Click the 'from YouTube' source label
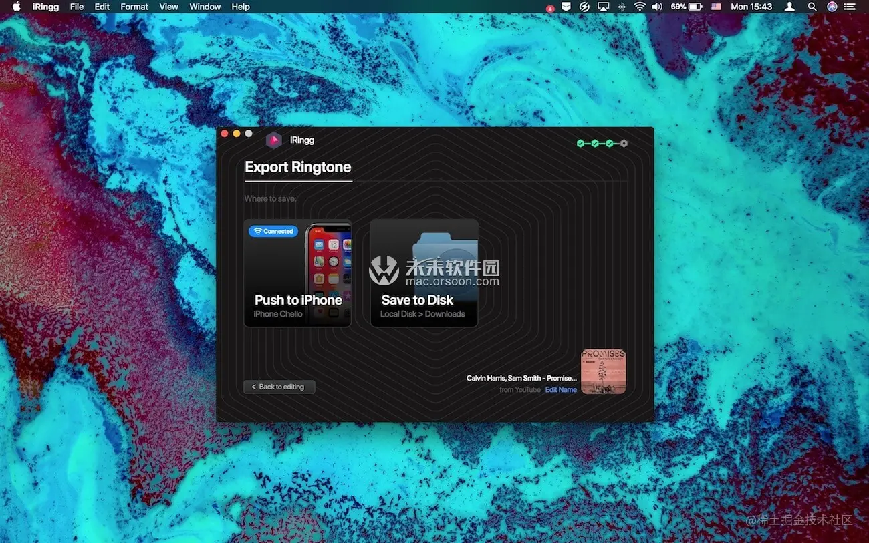The height and width of the screenshot is (543, 869). tap(520, 390)
